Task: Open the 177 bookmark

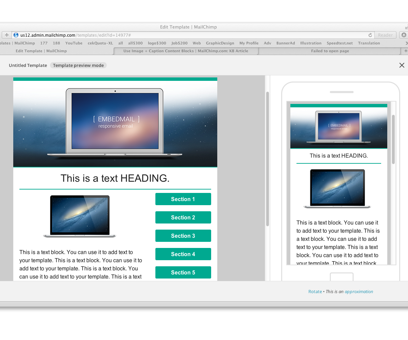Action: pyautogui.click(x=44, y=43)
